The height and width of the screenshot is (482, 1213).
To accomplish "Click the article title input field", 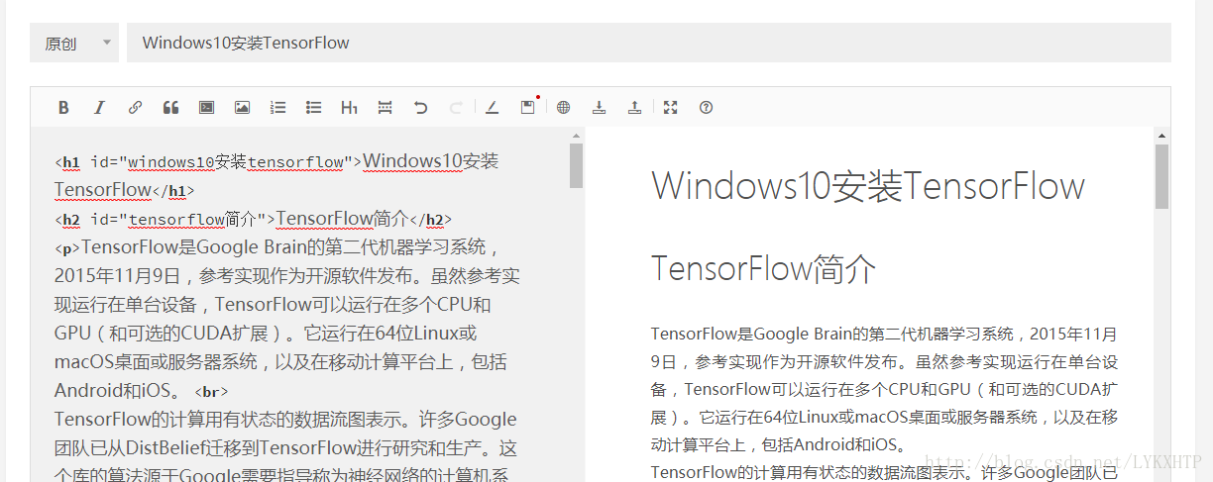I will tap(649, 43).
